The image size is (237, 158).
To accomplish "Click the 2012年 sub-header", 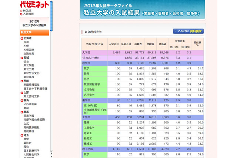I will click(x=174, y=47).
